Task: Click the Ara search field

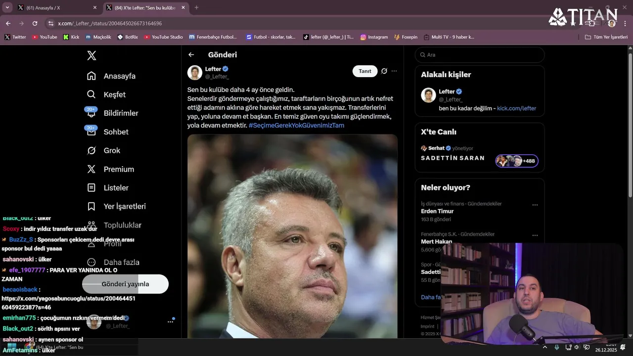Action: (x=480, y=55)
